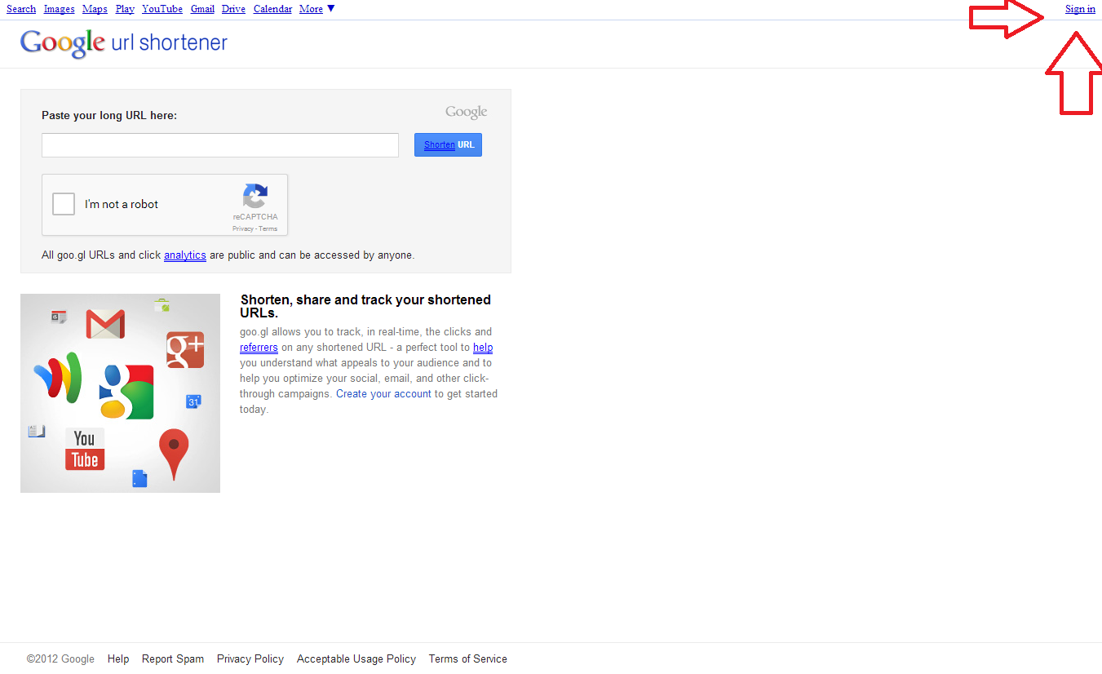Follow the help link in description
Screen dimensions: 1102x674
click(483, 348)
